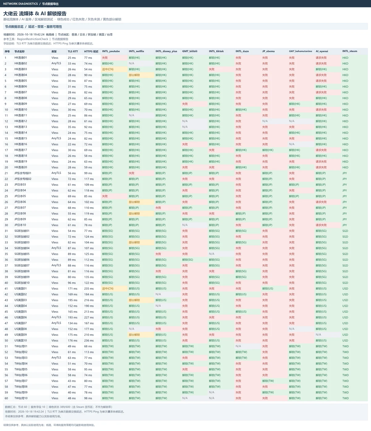Image resolution: width=371 pixels, height=431 pixels.
Task: Click the HTTPS 延迟 column header
Action: pos(91,51)
